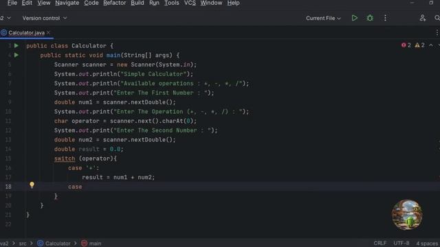
Task: Close the Calculator.java tab
Action: [48, 32]
